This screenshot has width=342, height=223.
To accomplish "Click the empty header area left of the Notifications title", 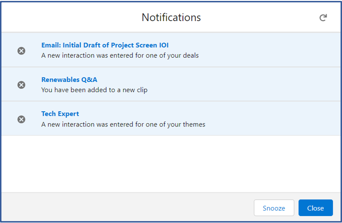I will pyautogui.click(x=71, y=17).
